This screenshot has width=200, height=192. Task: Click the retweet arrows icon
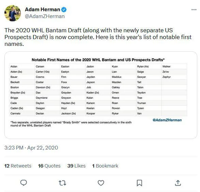62,183
